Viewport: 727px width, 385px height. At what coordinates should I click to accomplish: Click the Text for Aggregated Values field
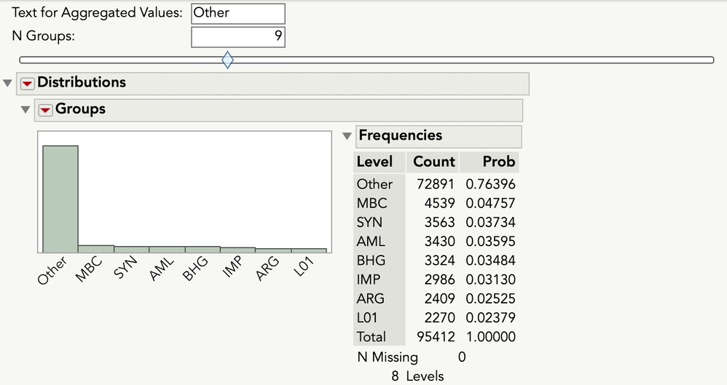coord(238,13)
